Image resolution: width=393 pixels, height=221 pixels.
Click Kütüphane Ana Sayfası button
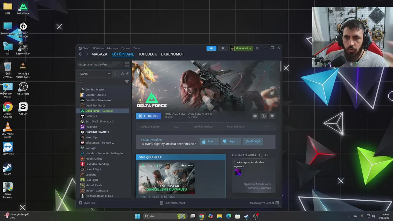[99, 64]
